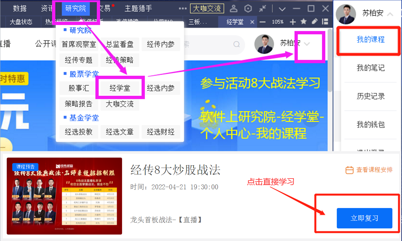This screenshot has width=402, height=241.
Task: Click the 基金学堂 section heading
Action: pyautogui.click(x=84, y=118)
